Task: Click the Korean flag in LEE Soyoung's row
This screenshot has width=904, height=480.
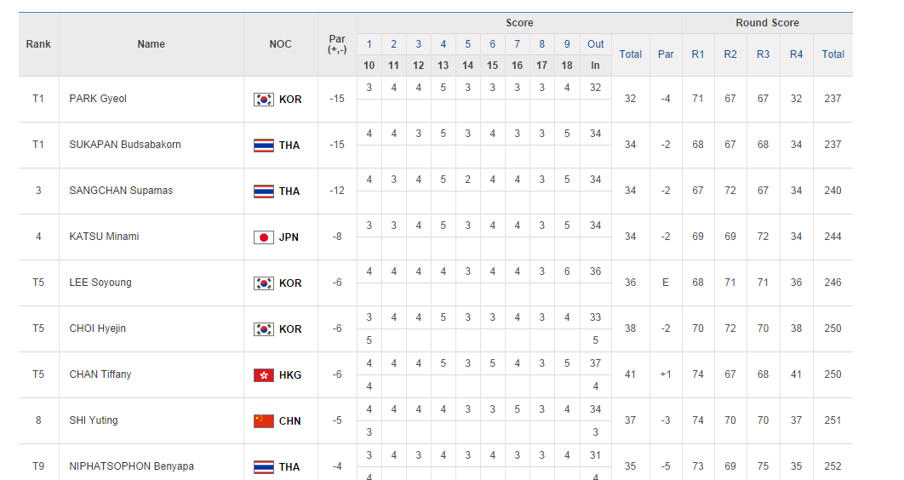Action: (263, 283)
